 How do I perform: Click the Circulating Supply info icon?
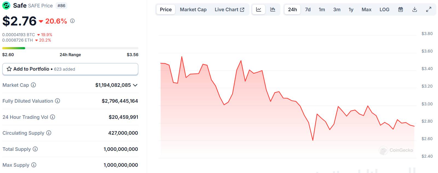point(49,133)
